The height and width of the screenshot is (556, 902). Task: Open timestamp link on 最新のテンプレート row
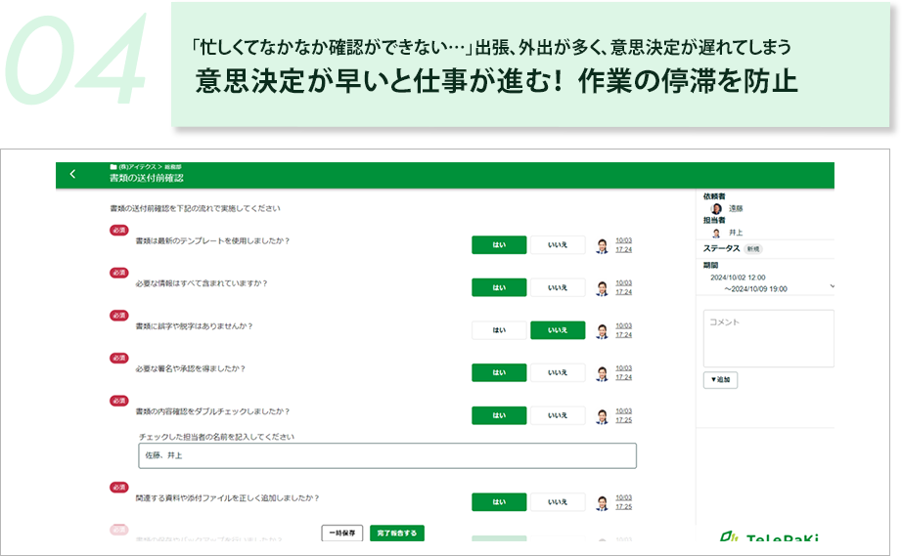623,244
